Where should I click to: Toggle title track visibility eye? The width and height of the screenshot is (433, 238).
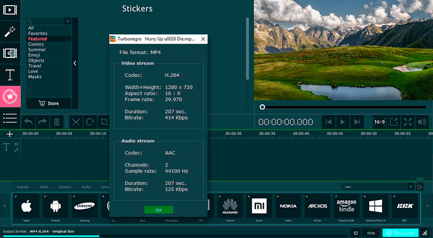(17, 144)
